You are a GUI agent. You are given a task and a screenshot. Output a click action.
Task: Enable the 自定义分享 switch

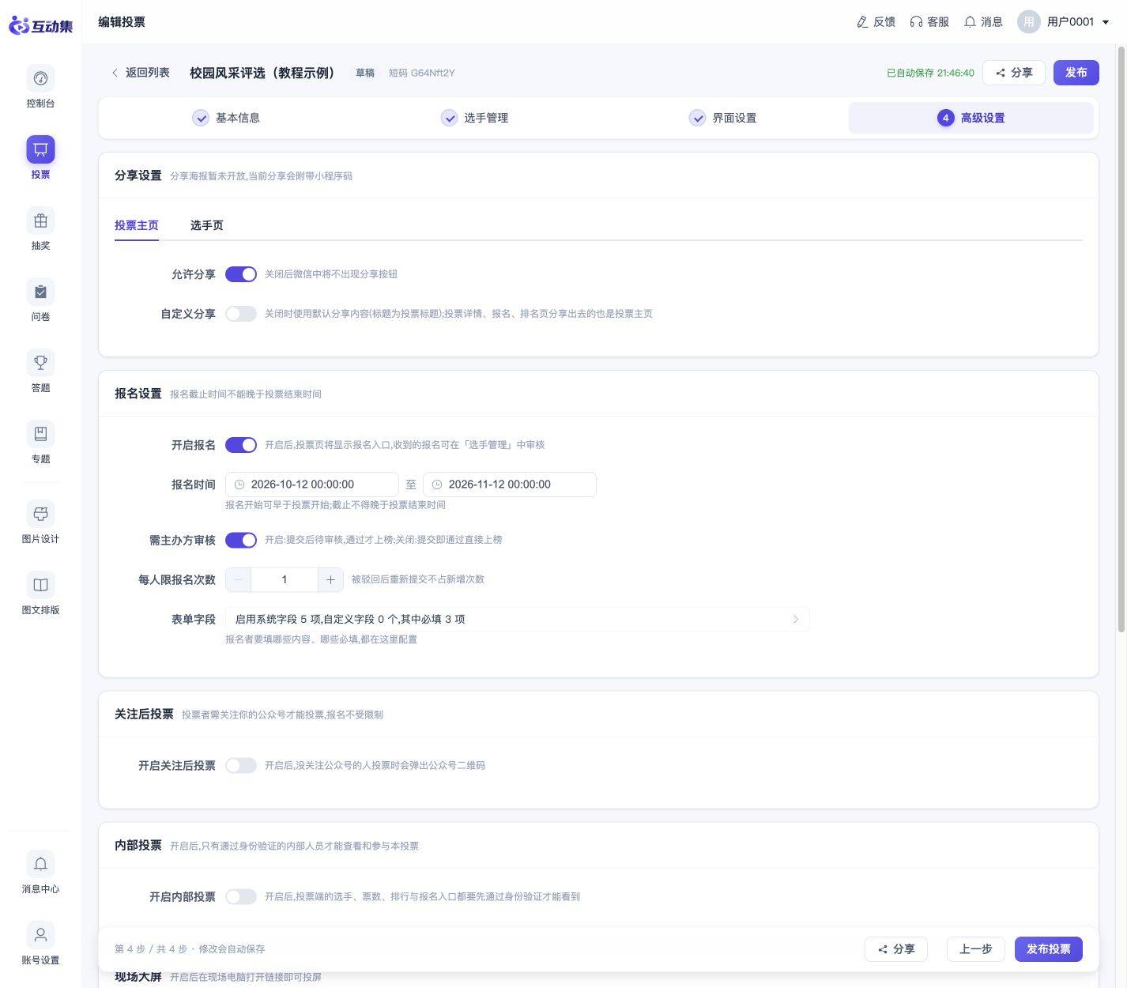click(x=241, y=314)
